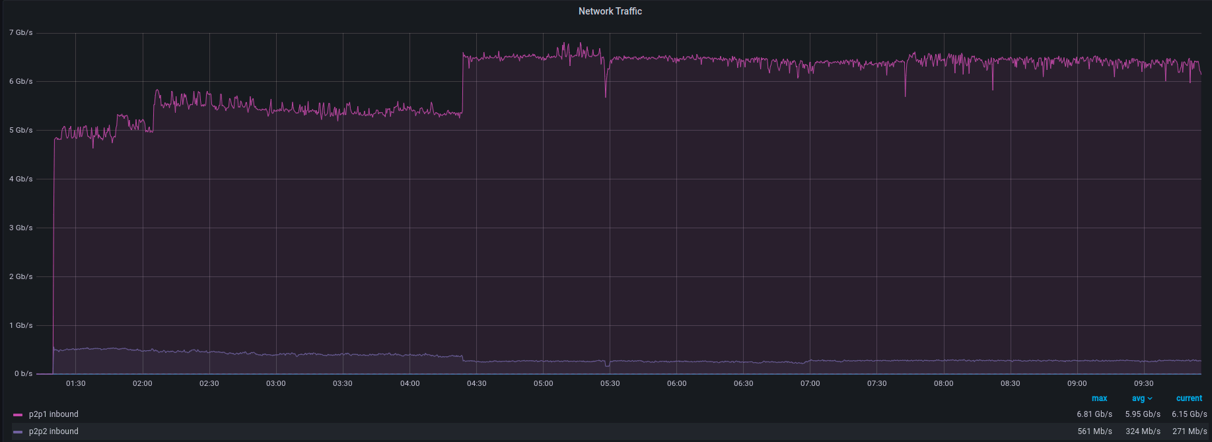Screen dimensions: 1212x442
Task: Click the sort chevron beside avg
Action: [1150, 398]
